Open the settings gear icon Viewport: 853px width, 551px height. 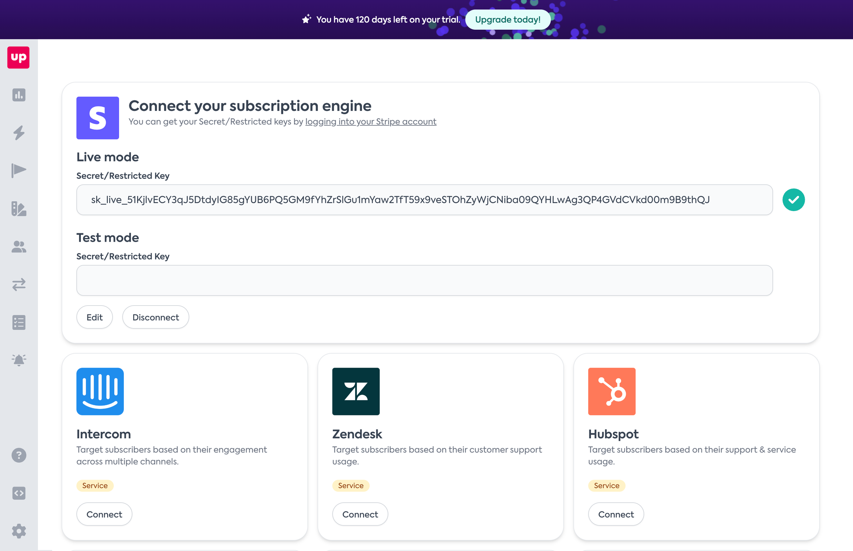(18, 531)
